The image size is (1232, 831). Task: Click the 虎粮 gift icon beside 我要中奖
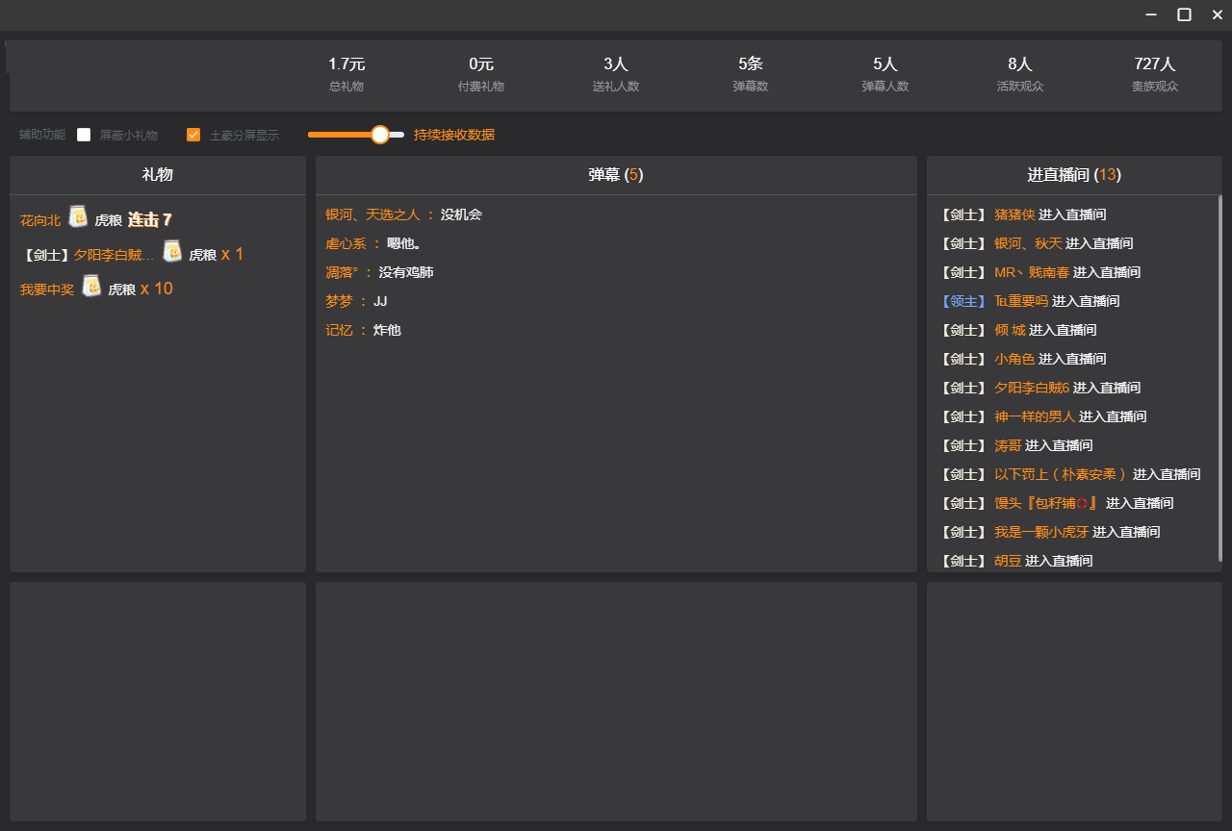point(91,286)
